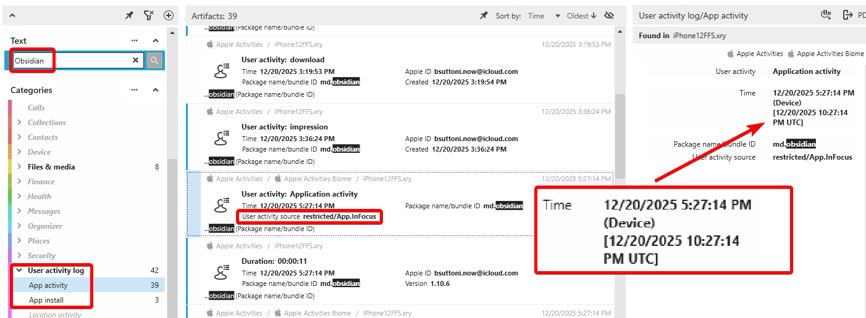
Task: Click User activity log/App activity title
Action: (x=693, y=16)
